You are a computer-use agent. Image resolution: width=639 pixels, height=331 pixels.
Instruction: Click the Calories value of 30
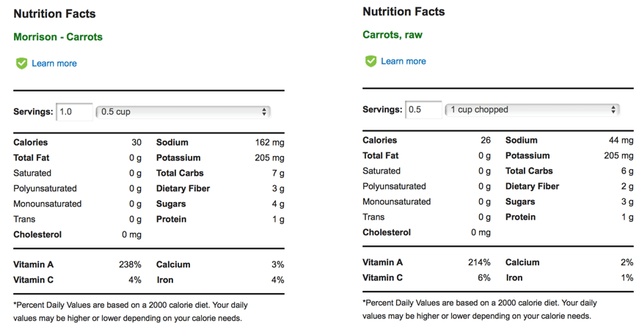click(136, 142)
